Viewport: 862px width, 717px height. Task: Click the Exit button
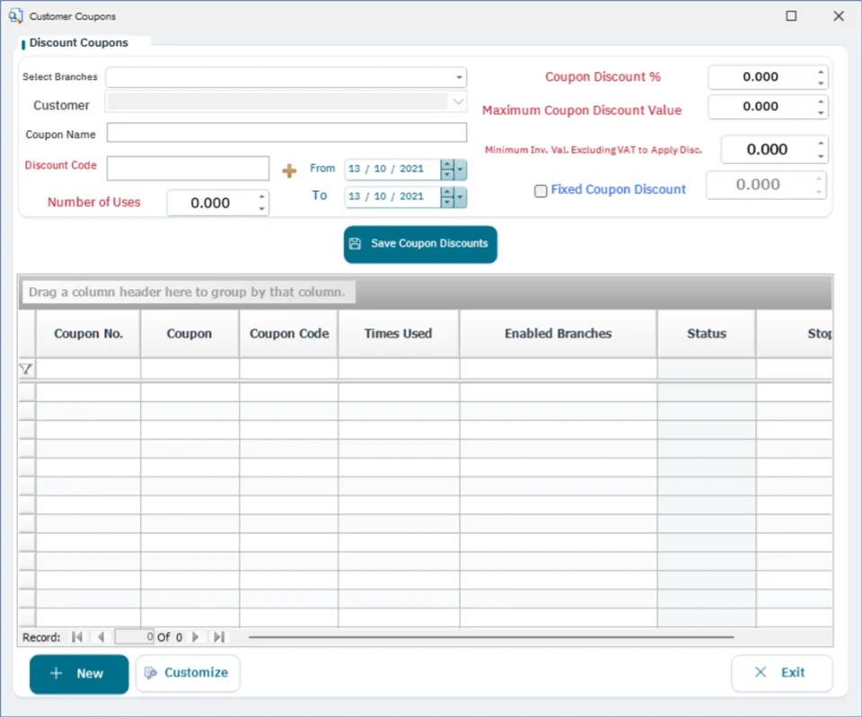point(781,673)
